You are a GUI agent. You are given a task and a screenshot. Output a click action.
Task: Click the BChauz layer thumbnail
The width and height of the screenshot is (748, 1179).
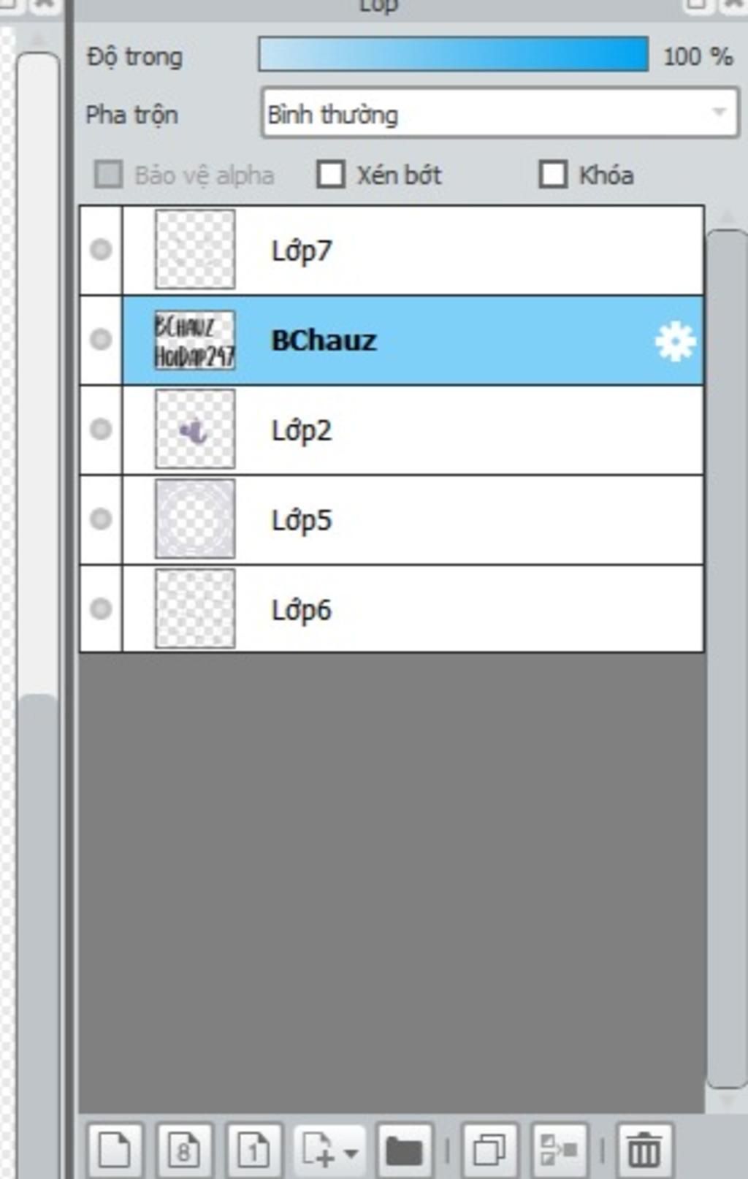[x=194, y=340]
